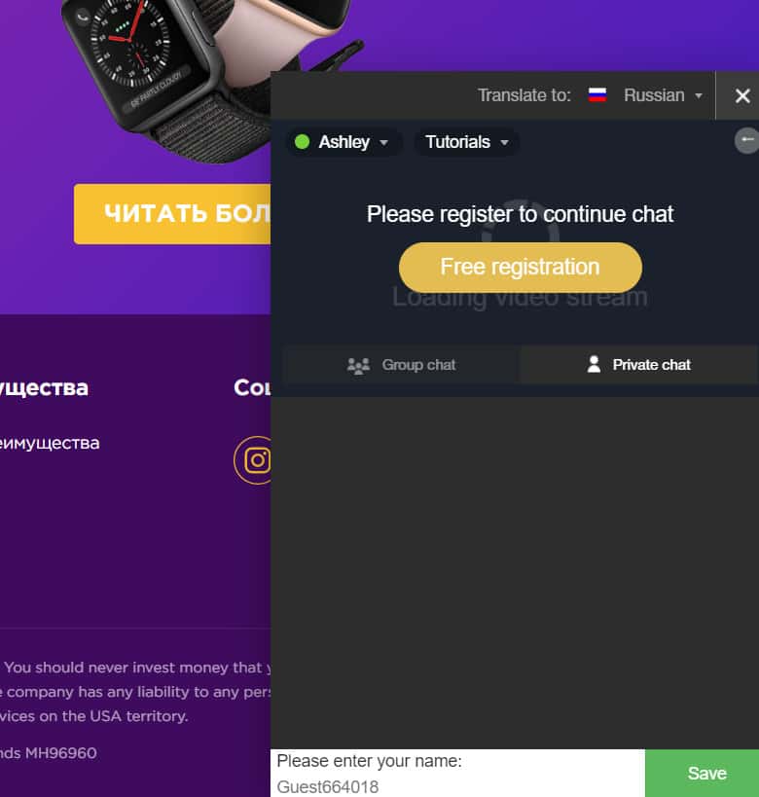Image resolution: width=759 pixels, height=797 pixels.
Task: Close the chat panel with X
Action: click(742, 95)
